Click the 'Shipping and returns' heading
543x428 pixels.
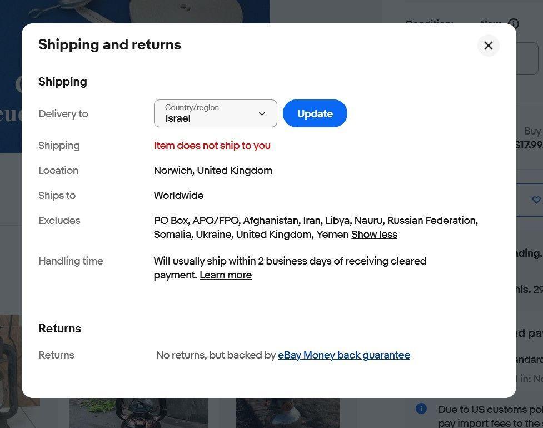click(110, 44)
